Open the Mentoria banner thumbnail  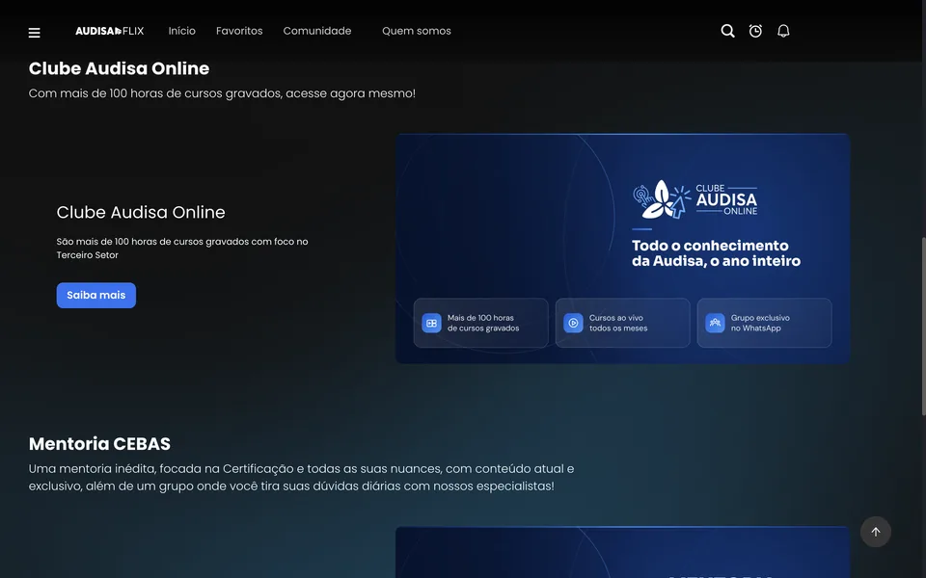(622, 552)
